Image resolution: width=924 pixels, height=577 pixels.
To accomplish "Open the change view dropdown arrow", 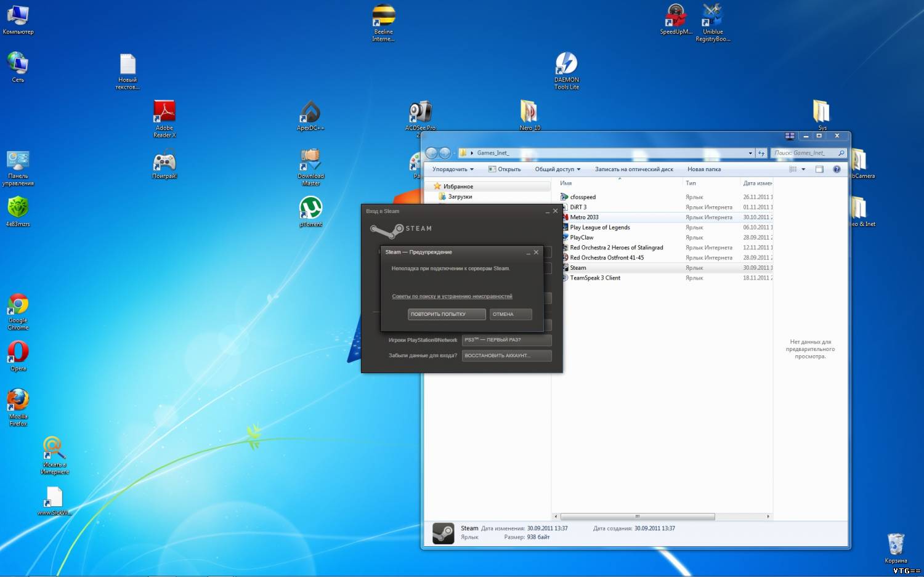I will tap(803, 169).
